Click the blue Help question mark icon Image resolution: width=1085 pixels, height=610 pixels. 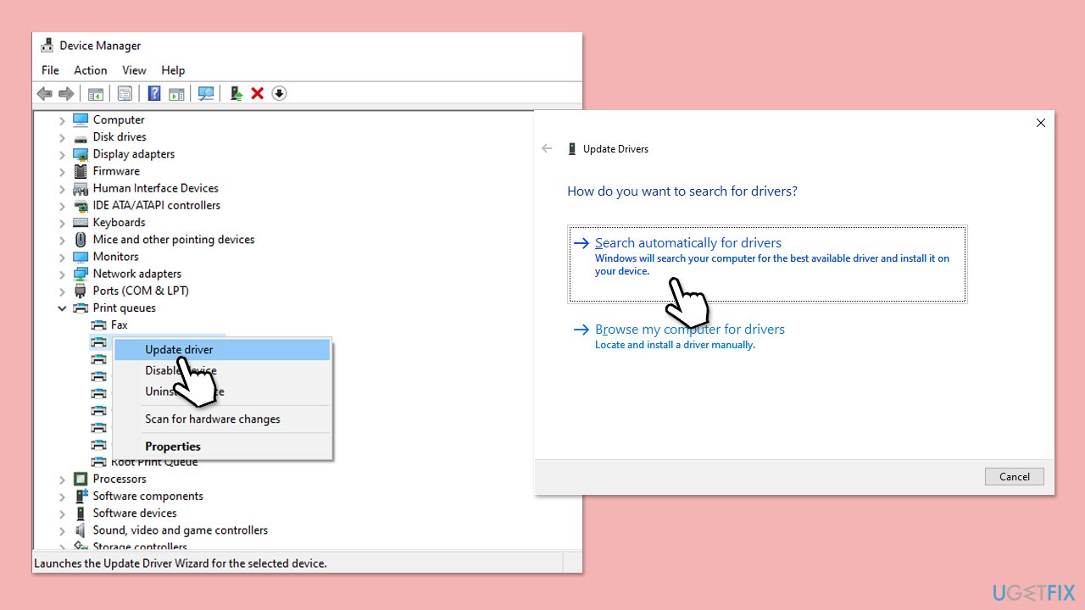click(154, 93)
